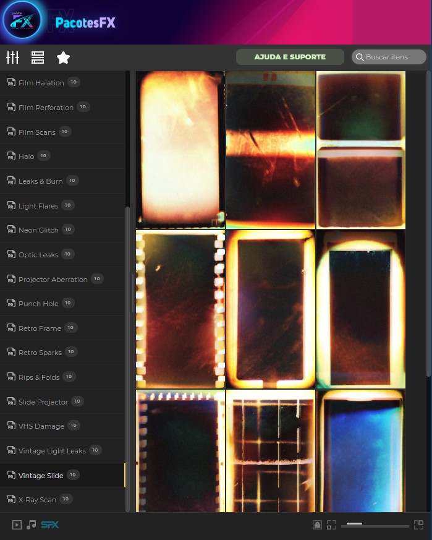Image resolution: width=432 pixels, height=540 pixels.
Task: Open the Neon Glitch category
Action: [x=38, y=230]
